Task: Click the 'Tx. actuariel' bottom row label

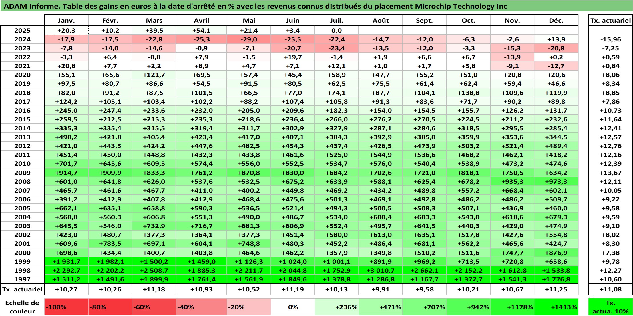Action: click(22, 289)
